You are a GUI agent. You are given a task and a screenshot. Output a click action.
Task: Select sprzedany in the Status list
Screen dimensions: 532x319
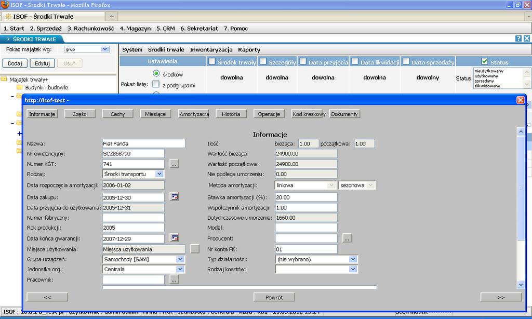[x=484, y=81]
